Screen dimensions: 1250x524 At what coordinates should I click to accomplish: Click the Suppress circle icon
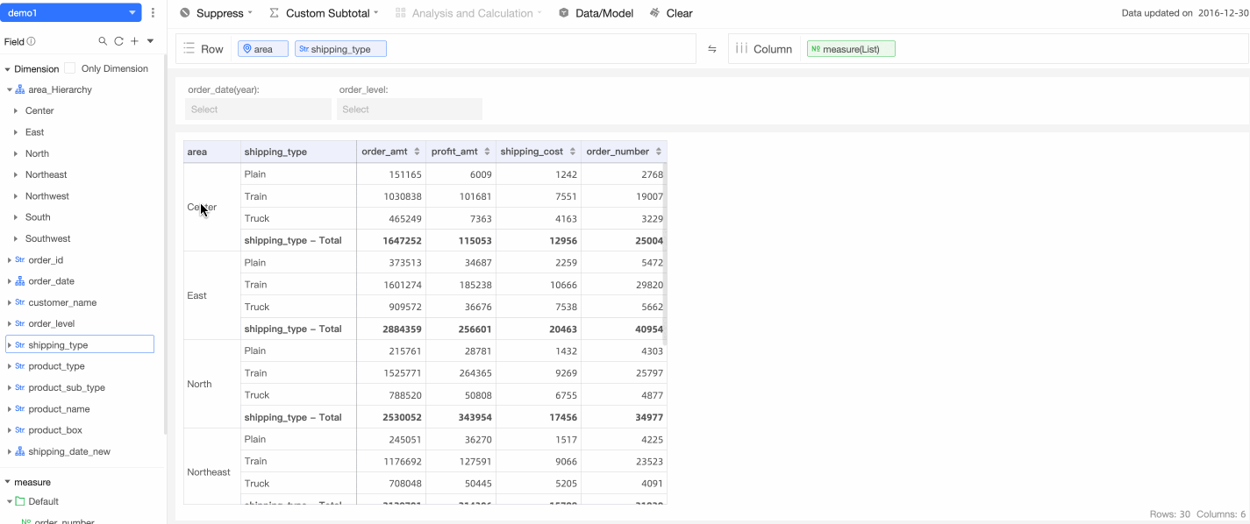click(184, 13)
